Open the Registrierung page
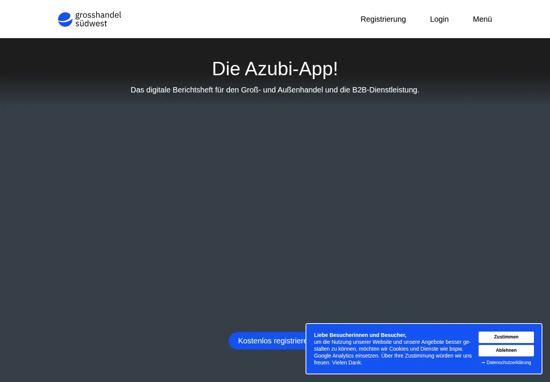The width and height of the screenshot is (550, 382). click(383, 19)
